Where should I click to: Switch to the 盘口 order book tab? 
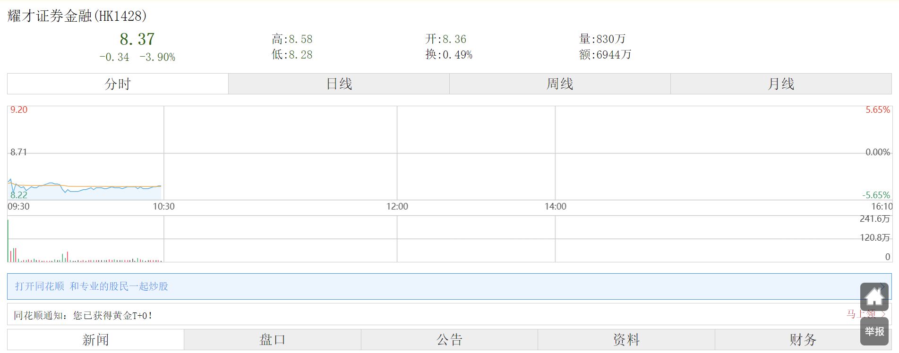click(272, 340)
